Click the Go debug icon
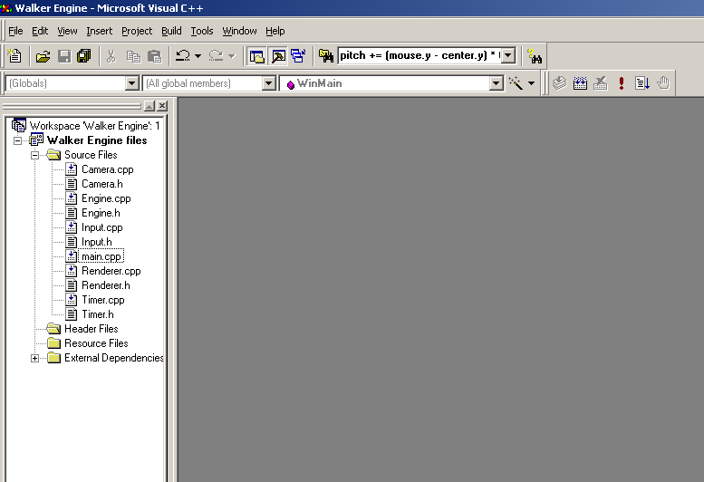The width and height of the screenshot is (704, 482). click(642, 83)
